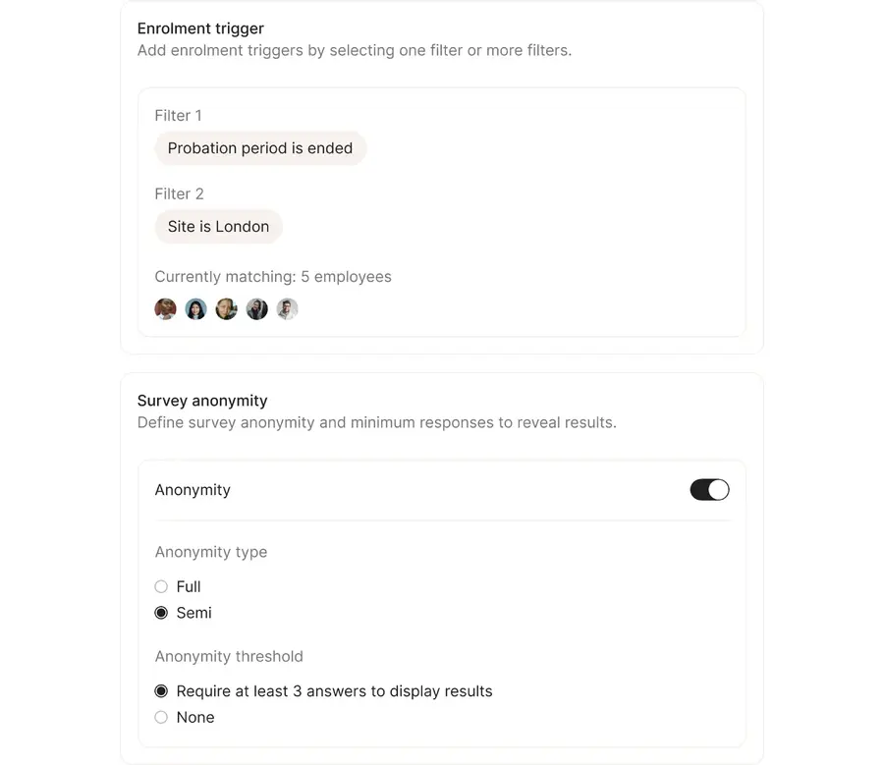
Task: Select None for anonymity threshold
Action: 161,718
